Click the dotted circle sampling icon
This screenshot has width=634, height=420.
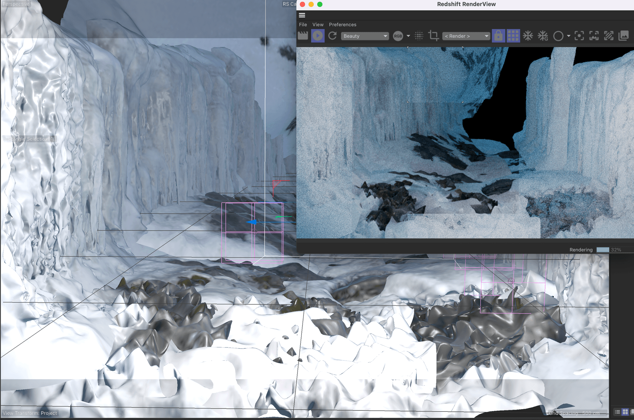pyautogui.click(x=419, y=36)
